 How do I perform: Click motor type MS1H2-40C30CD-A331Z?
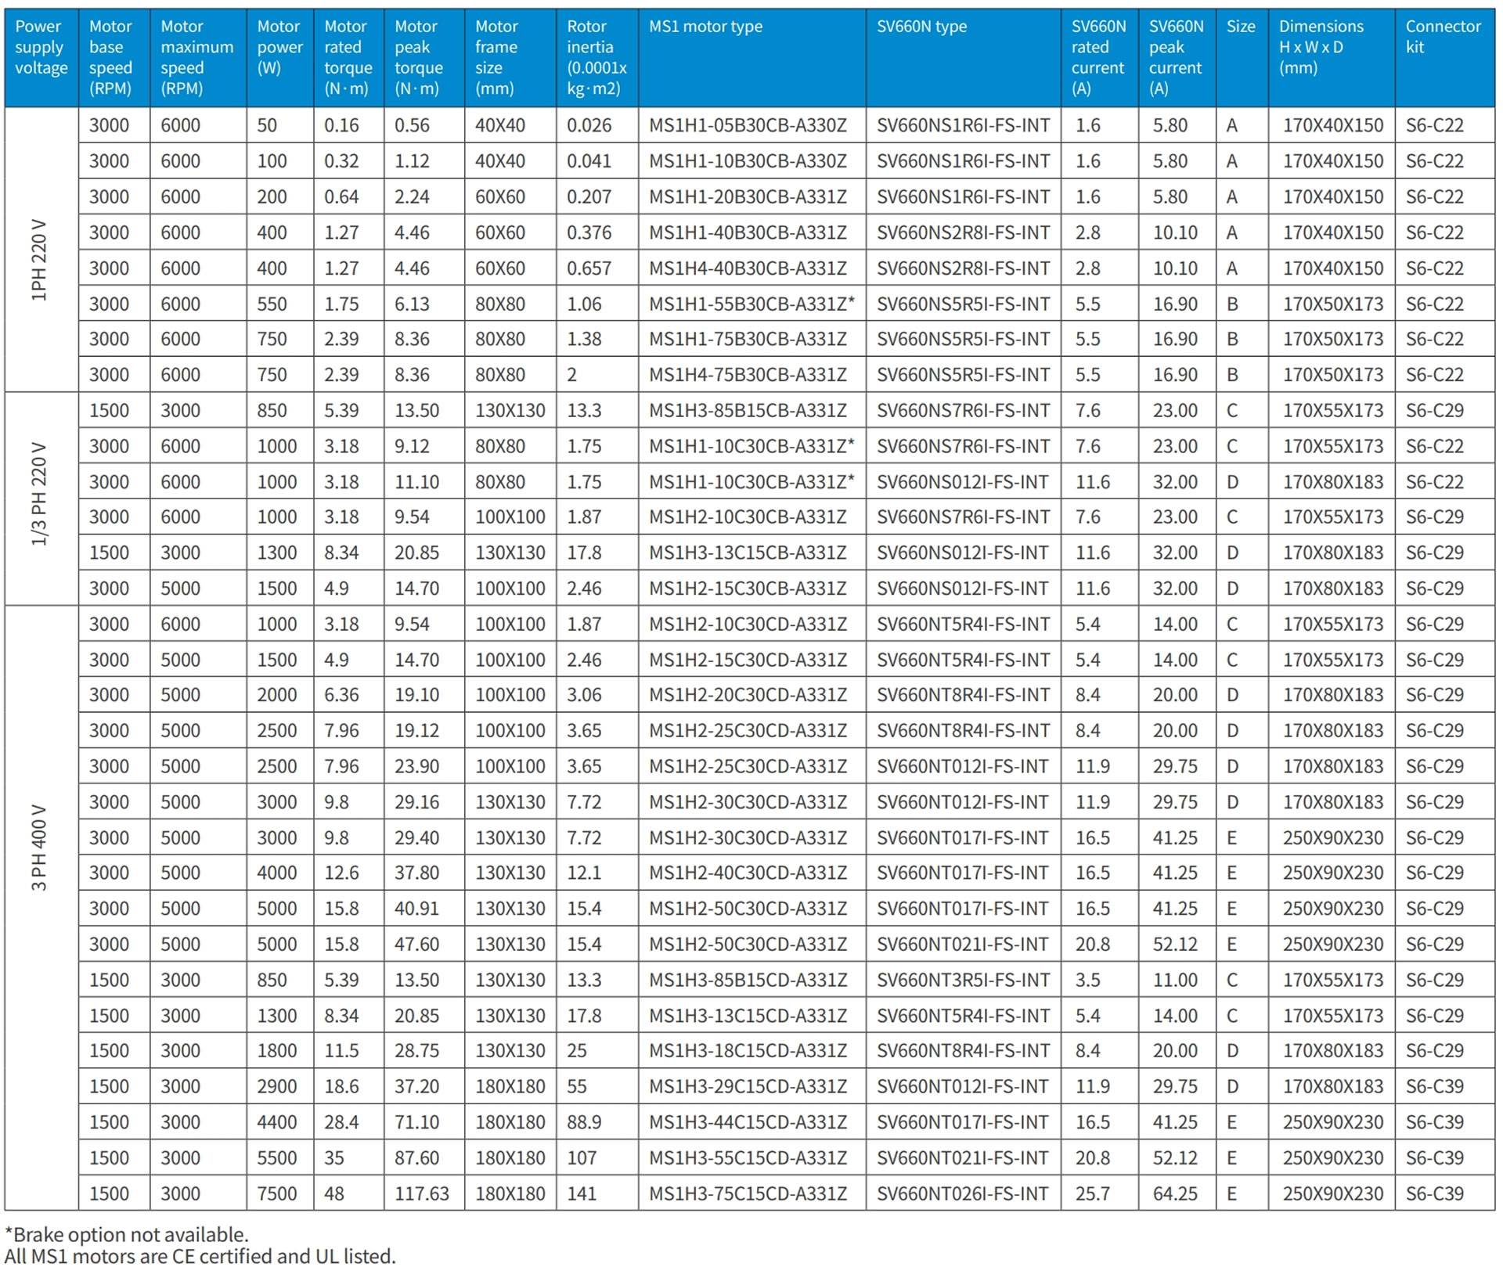coord(748,873)
